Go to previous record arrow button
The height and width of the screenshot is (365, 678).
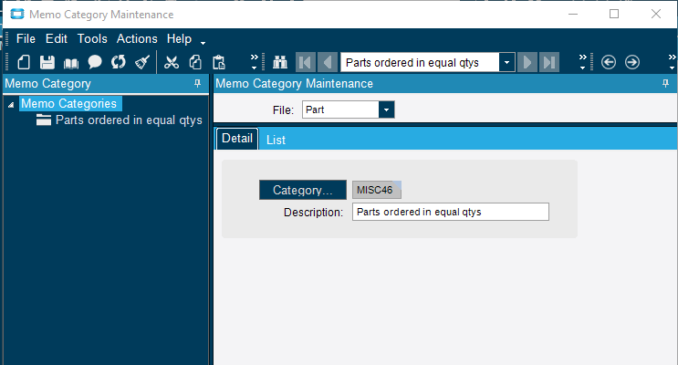328,62
